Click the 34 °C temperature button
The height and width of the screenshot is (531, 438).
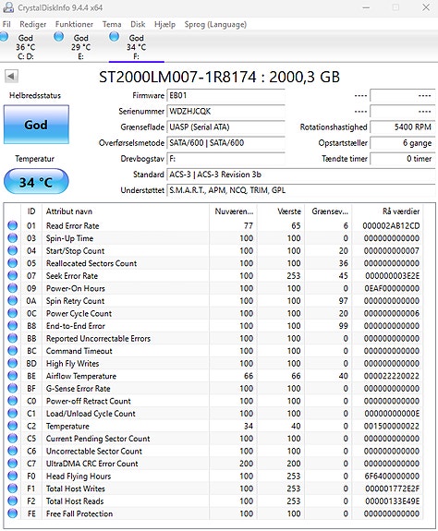coord(36,182)
